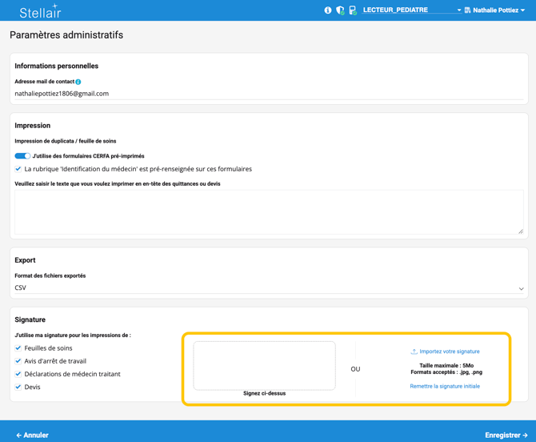Click the Stellair logo
This screenshot has height=442, width=536.
[40, 11]
